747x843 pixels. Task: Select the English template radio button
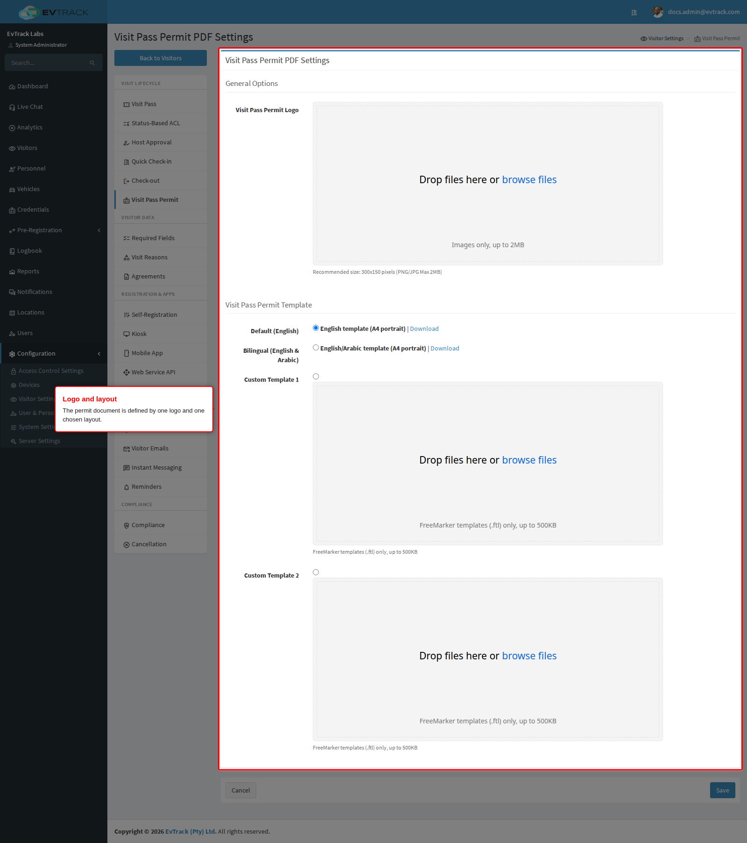pos(316,328)
